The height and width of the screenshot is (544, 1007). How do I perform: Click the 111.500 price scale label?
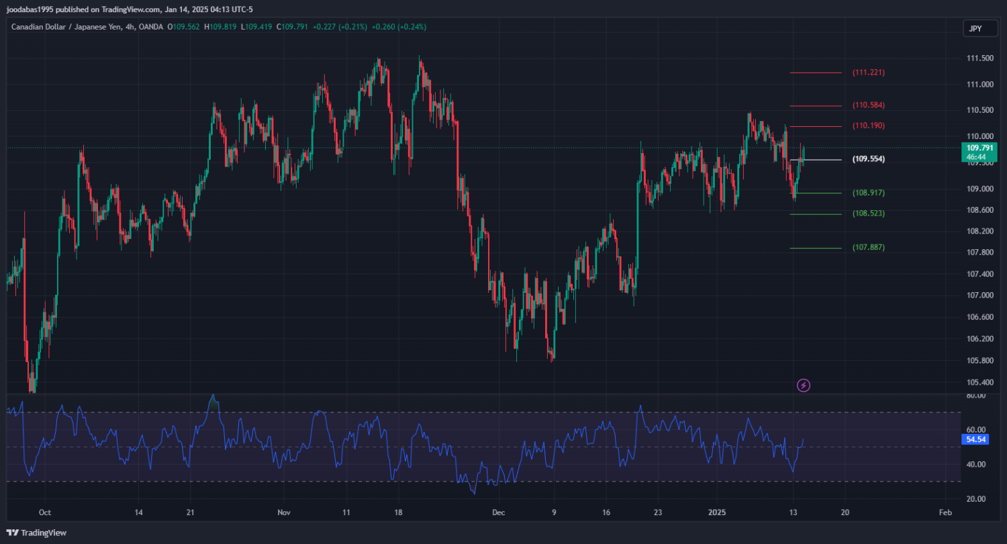pyautogui.click(x=980, y=59)
